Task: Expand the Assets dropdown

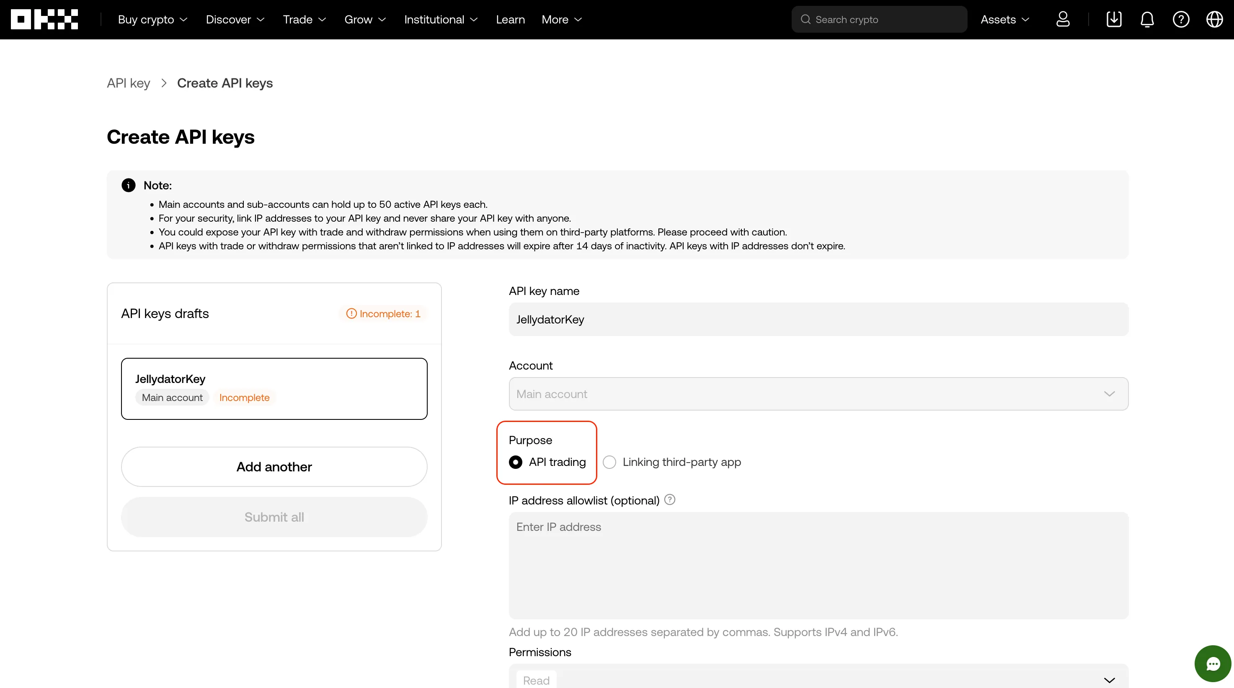Action: tap(1004, 19)
